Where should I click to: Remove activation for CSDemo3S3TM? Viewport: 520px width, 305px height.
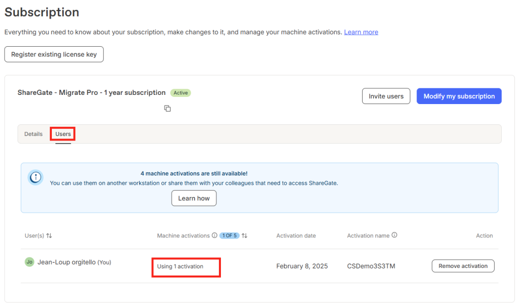(463, 266)
